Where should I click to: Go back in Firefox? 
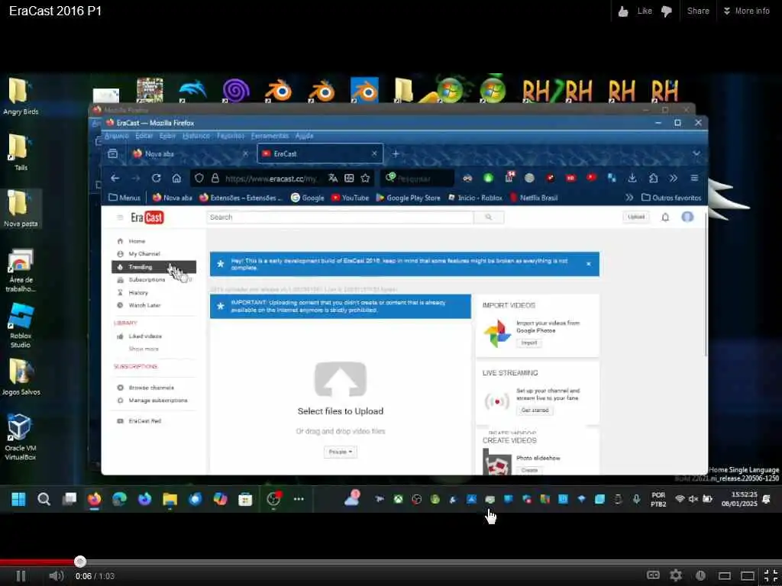(115, 178)
